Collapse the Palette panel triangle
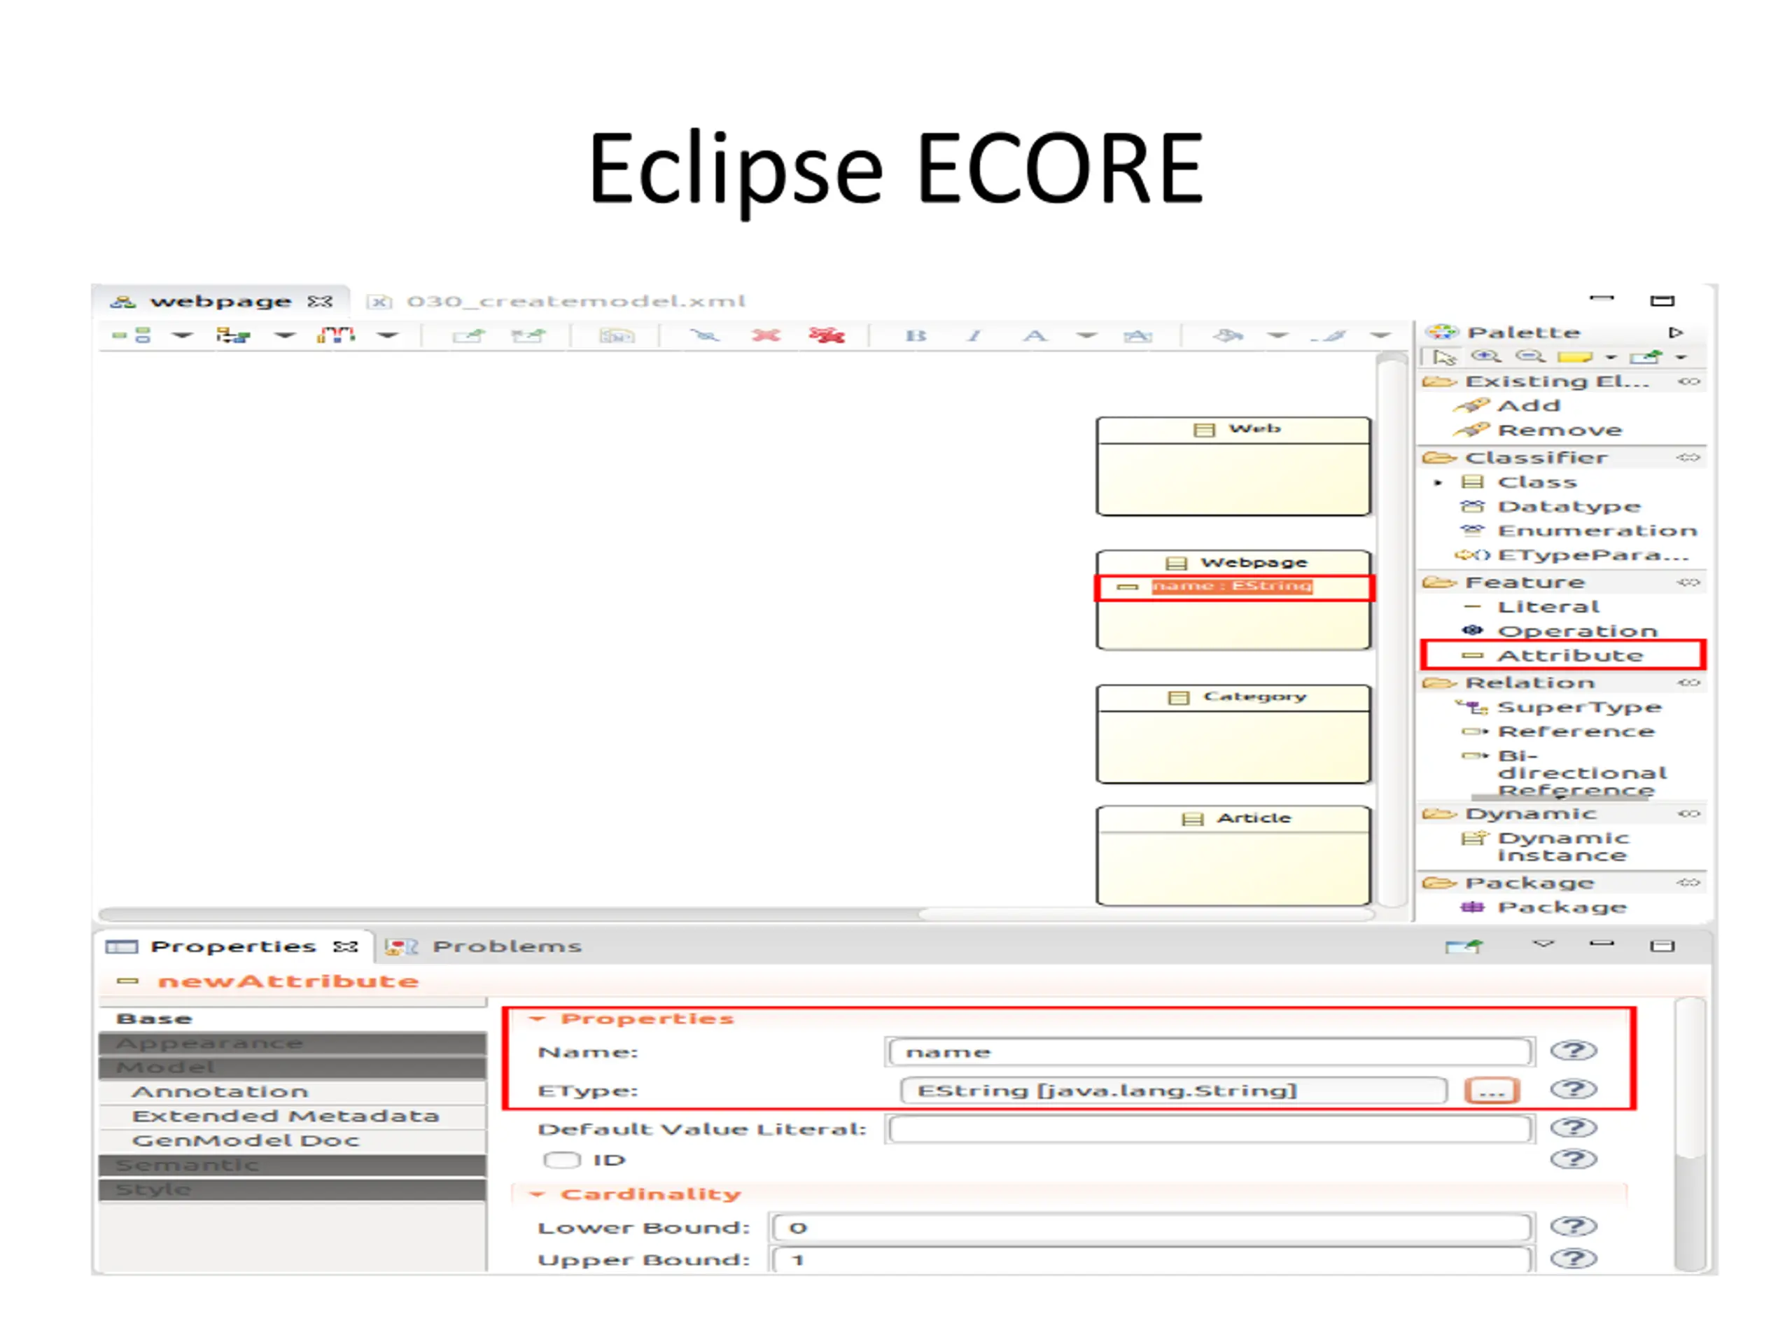This screenshot has width=1792, height=1344. point(1675,333)
